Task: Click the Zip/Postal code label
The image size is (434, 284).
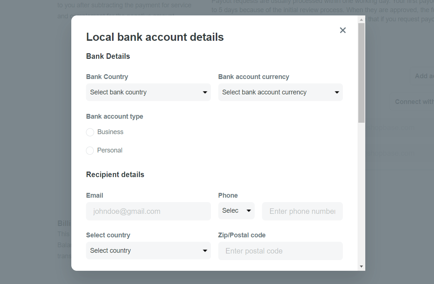Action: (242, 235)
